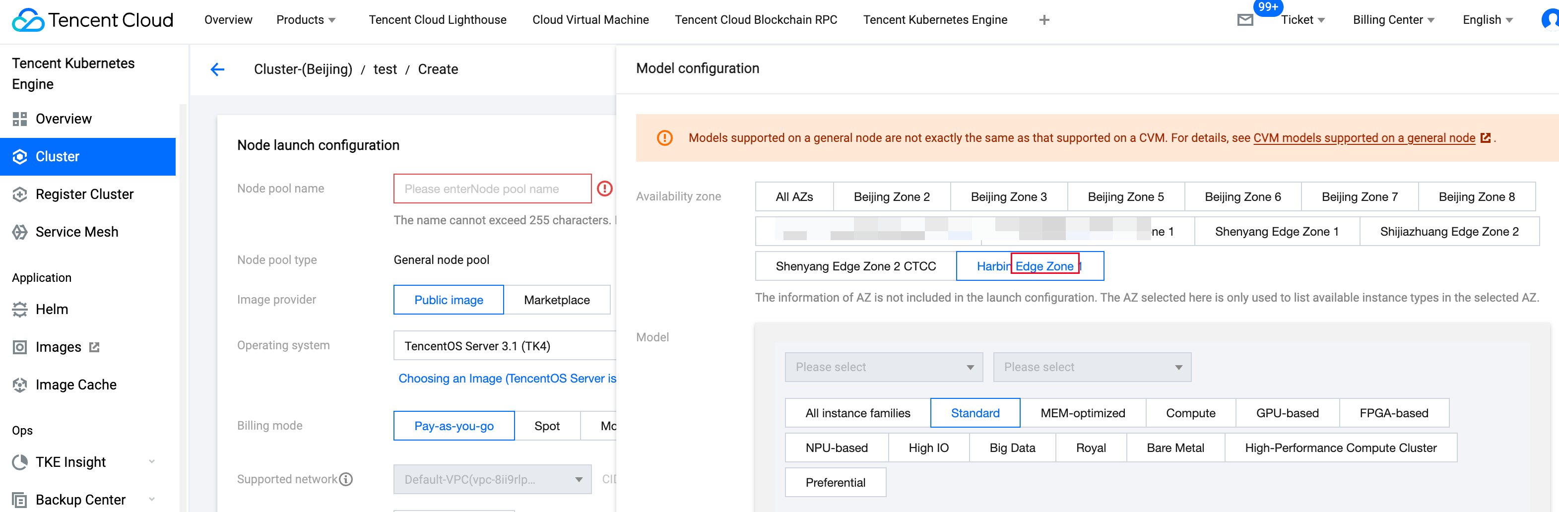Click the Helm sidebar icon
The width and height of the screenshot is (1559, 512).
[x=20, y=309]
